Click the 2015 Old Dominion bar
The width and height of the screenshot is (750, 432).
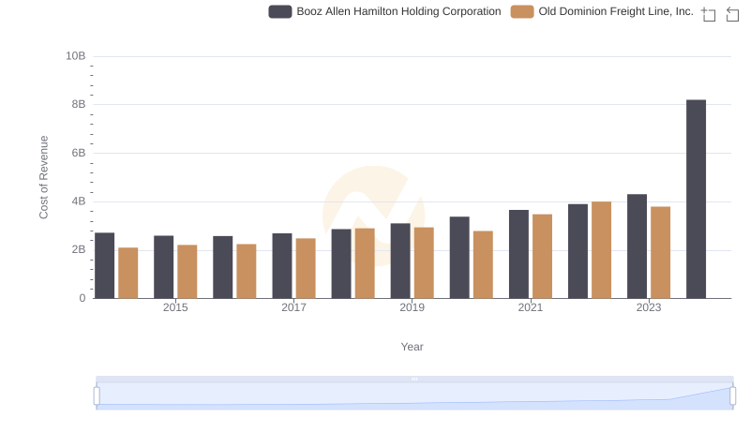(x=187, y=272)
